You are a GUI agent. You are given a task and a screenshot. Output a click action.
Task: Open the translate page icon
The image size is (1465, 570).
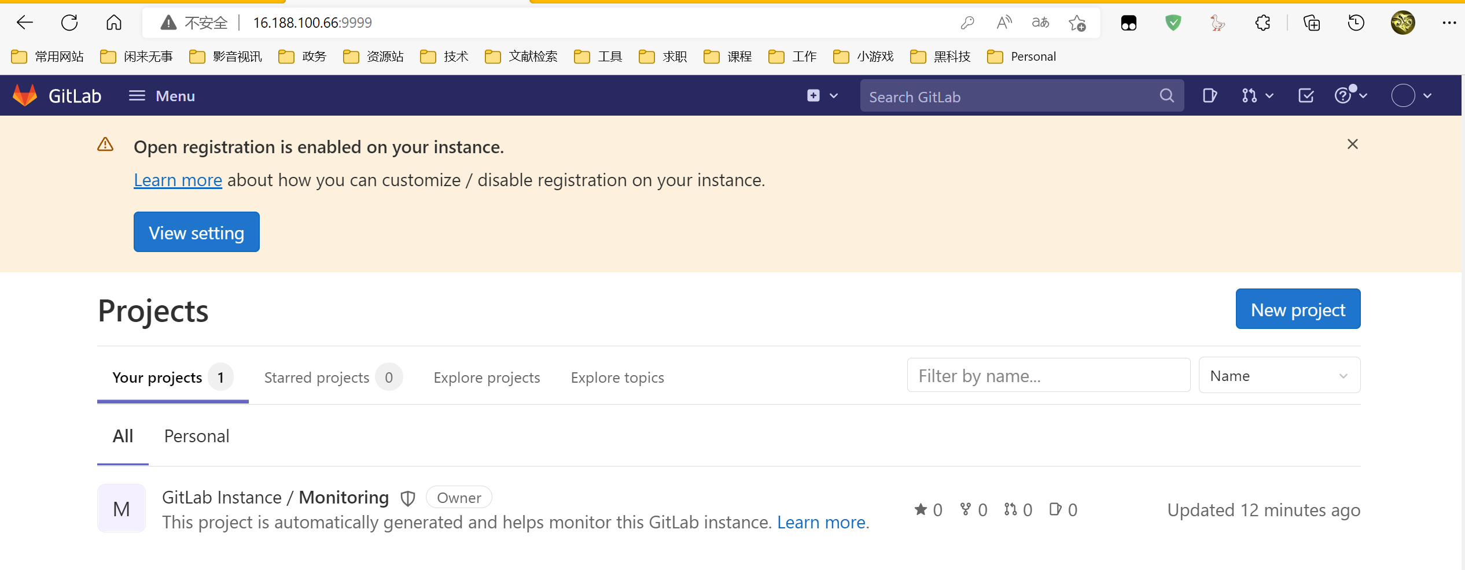[1040, 23]
